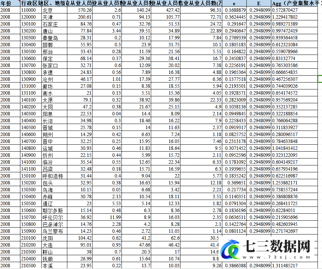Click the cell with value 140.24

point(136,10)
